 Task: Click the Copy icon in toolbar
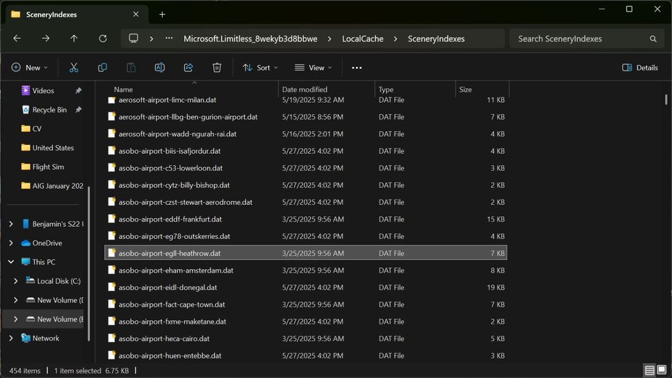pyautogui.click(x=102, y=67)
